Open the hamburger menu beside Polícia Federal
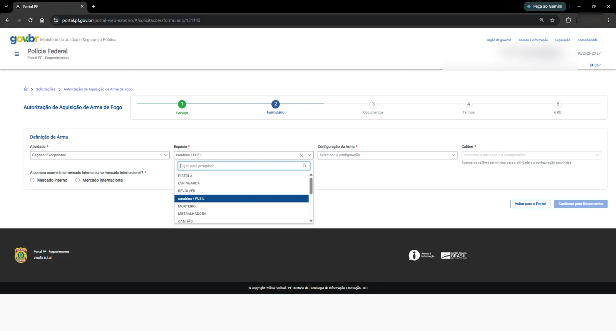Image resolution: width=616 pixels, height=331 pixels. [x=17, y=54]
